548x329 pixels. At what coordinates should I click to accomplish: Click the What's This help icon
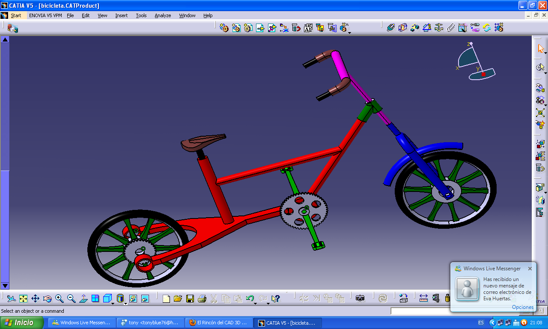click(x=275, y=298)
